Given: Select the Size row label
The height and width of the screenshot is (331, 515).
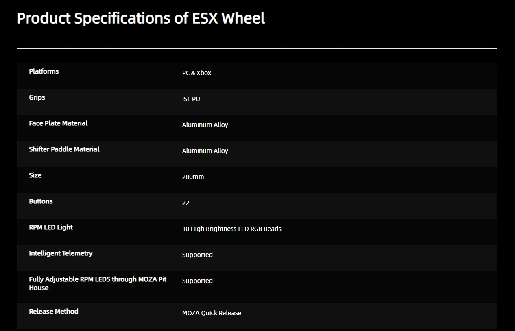Looking at the screenshot, I should (x=35, y=175).
